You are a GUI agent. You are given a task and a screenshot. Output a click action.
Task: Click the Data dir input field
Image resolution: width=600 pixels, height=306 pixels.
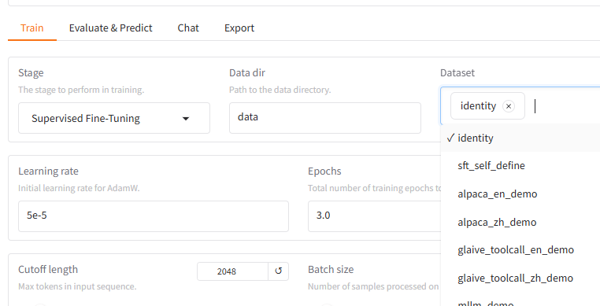tap(325, 118)
